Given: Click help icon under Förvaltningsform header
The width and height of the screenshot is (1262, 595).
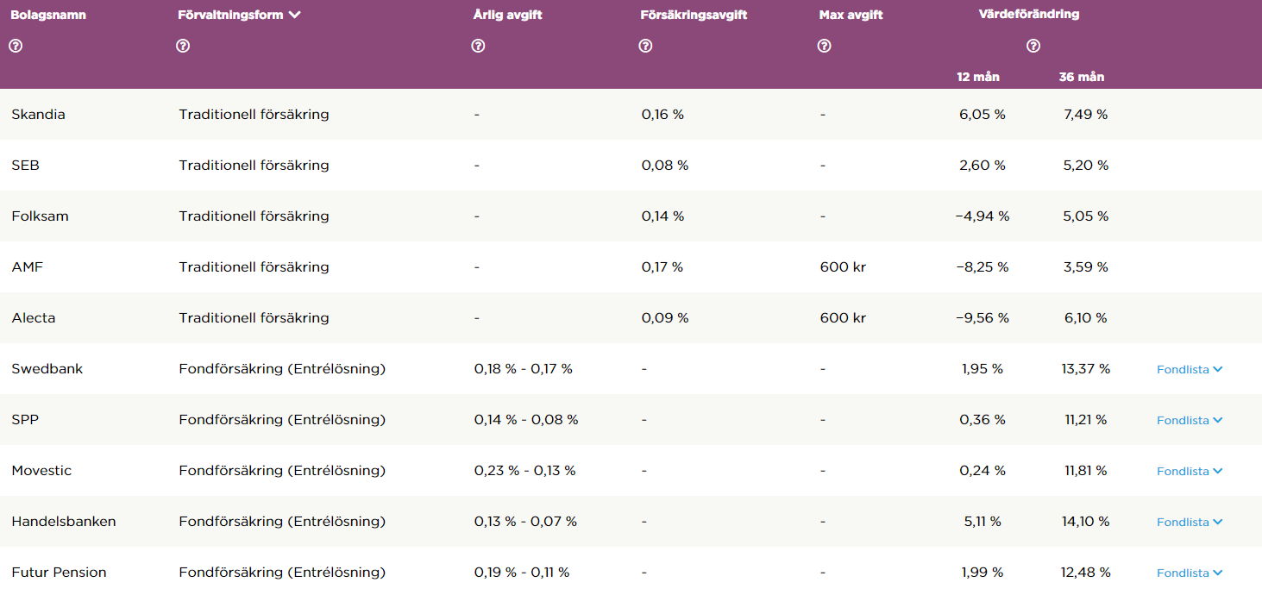Looking at the screenshot, I should pos(183,46).
